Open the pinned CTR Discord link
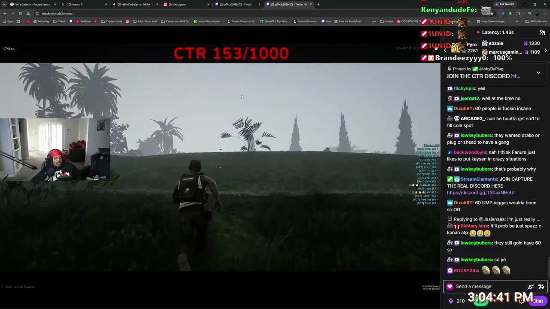The width and height of the screenshot is (550, 309). point(516,76)
